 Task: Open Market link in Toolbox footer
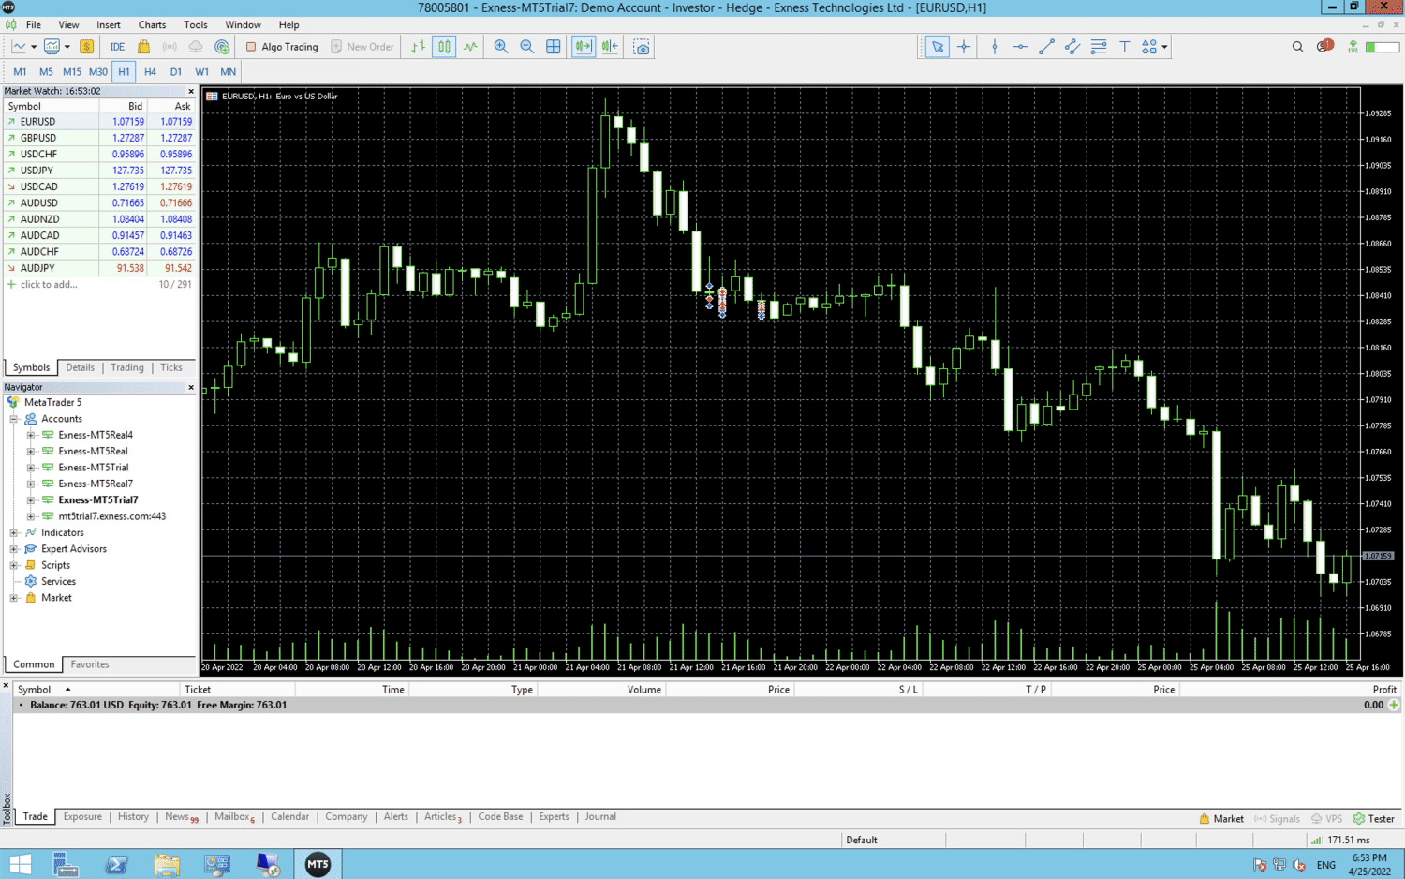(1221, 818)
